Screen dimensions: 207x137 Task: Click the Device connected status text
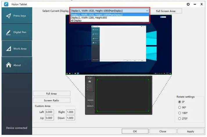(17, 128)
